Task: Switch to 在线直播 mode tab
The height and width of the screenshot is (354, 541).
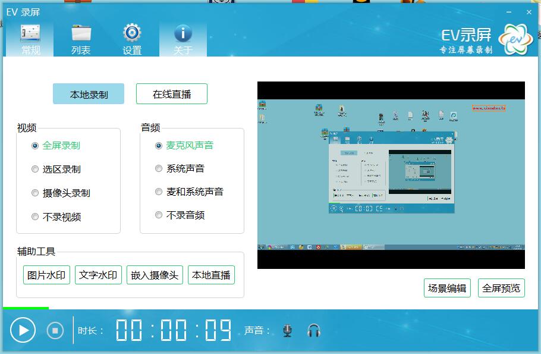Action: click(172, 94)
